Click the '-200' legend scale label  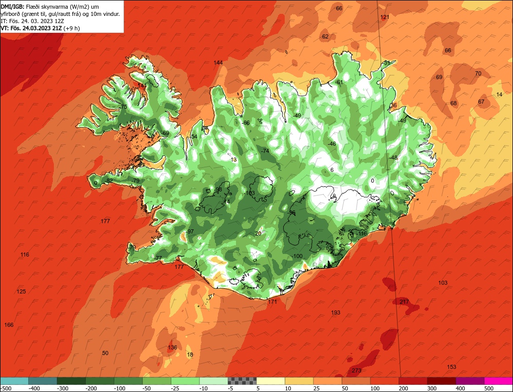click(x=91, y=388)
